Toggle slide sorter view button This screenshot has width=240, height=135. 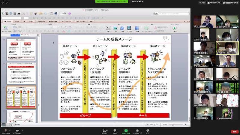coord(7,125)
